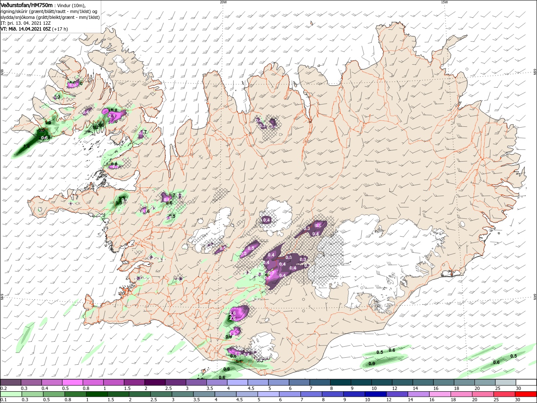
Task: Click the "20W" longitude label
Action: point(223,2)
